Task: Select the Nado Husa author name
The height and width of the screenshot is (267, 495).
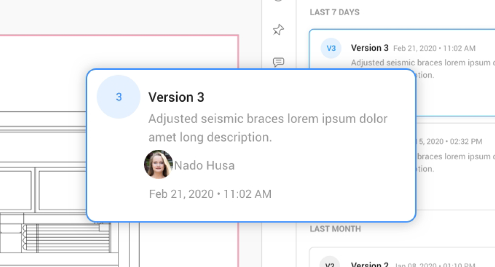Action: [204, 165]
